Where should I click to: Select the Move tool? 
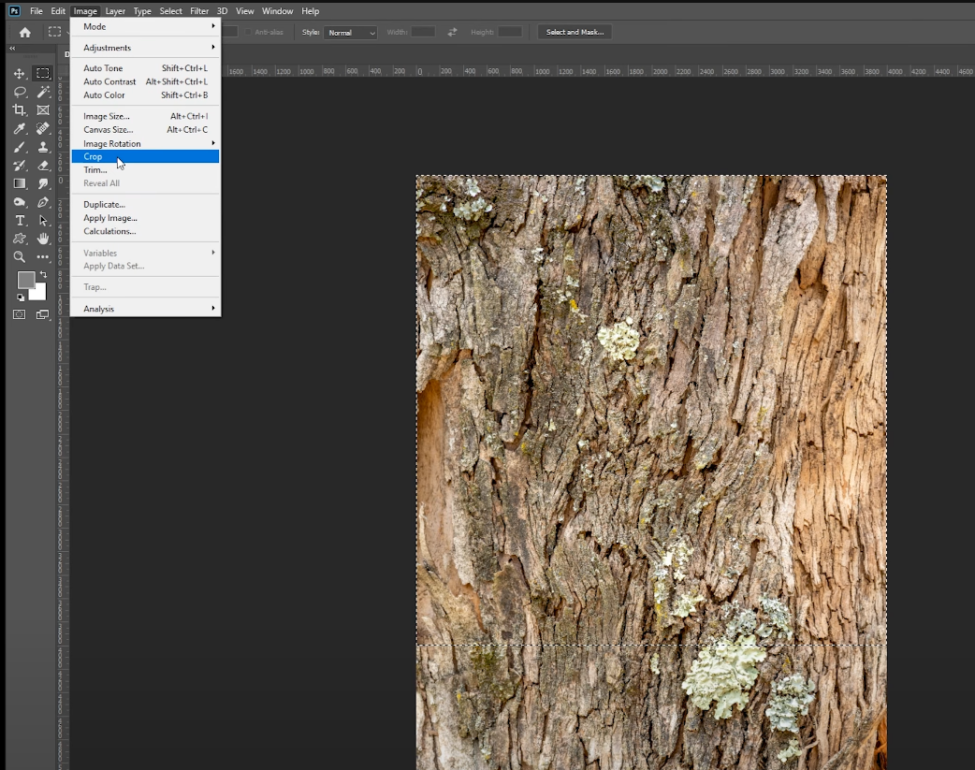pyautogui.click(x=19, y=74)
